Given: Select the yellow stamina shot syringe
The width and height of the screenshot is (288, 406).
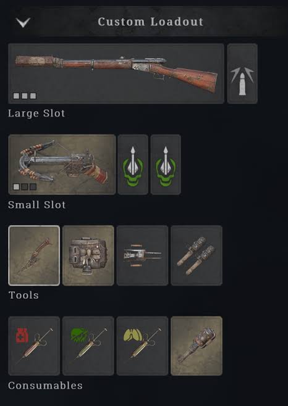Looking at the screenshot, I should (x=142, y=346).
